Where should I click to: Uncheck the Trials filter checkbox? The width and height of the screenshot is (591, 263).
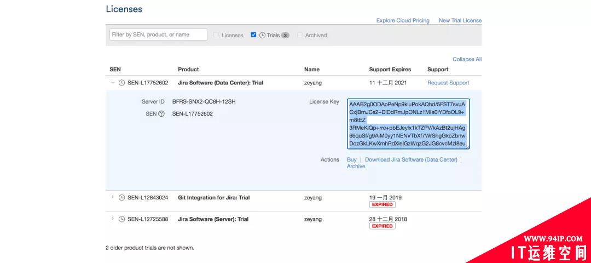(x=253, y=35)
